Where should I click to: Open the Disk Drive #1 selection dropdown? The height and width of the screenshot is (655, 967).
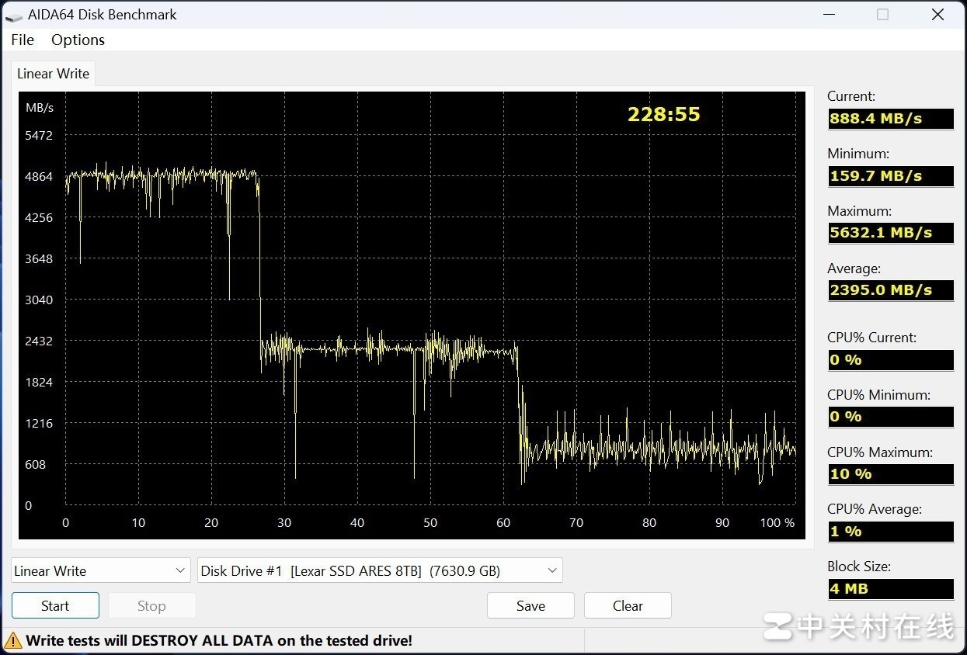[x=380, y=570]
